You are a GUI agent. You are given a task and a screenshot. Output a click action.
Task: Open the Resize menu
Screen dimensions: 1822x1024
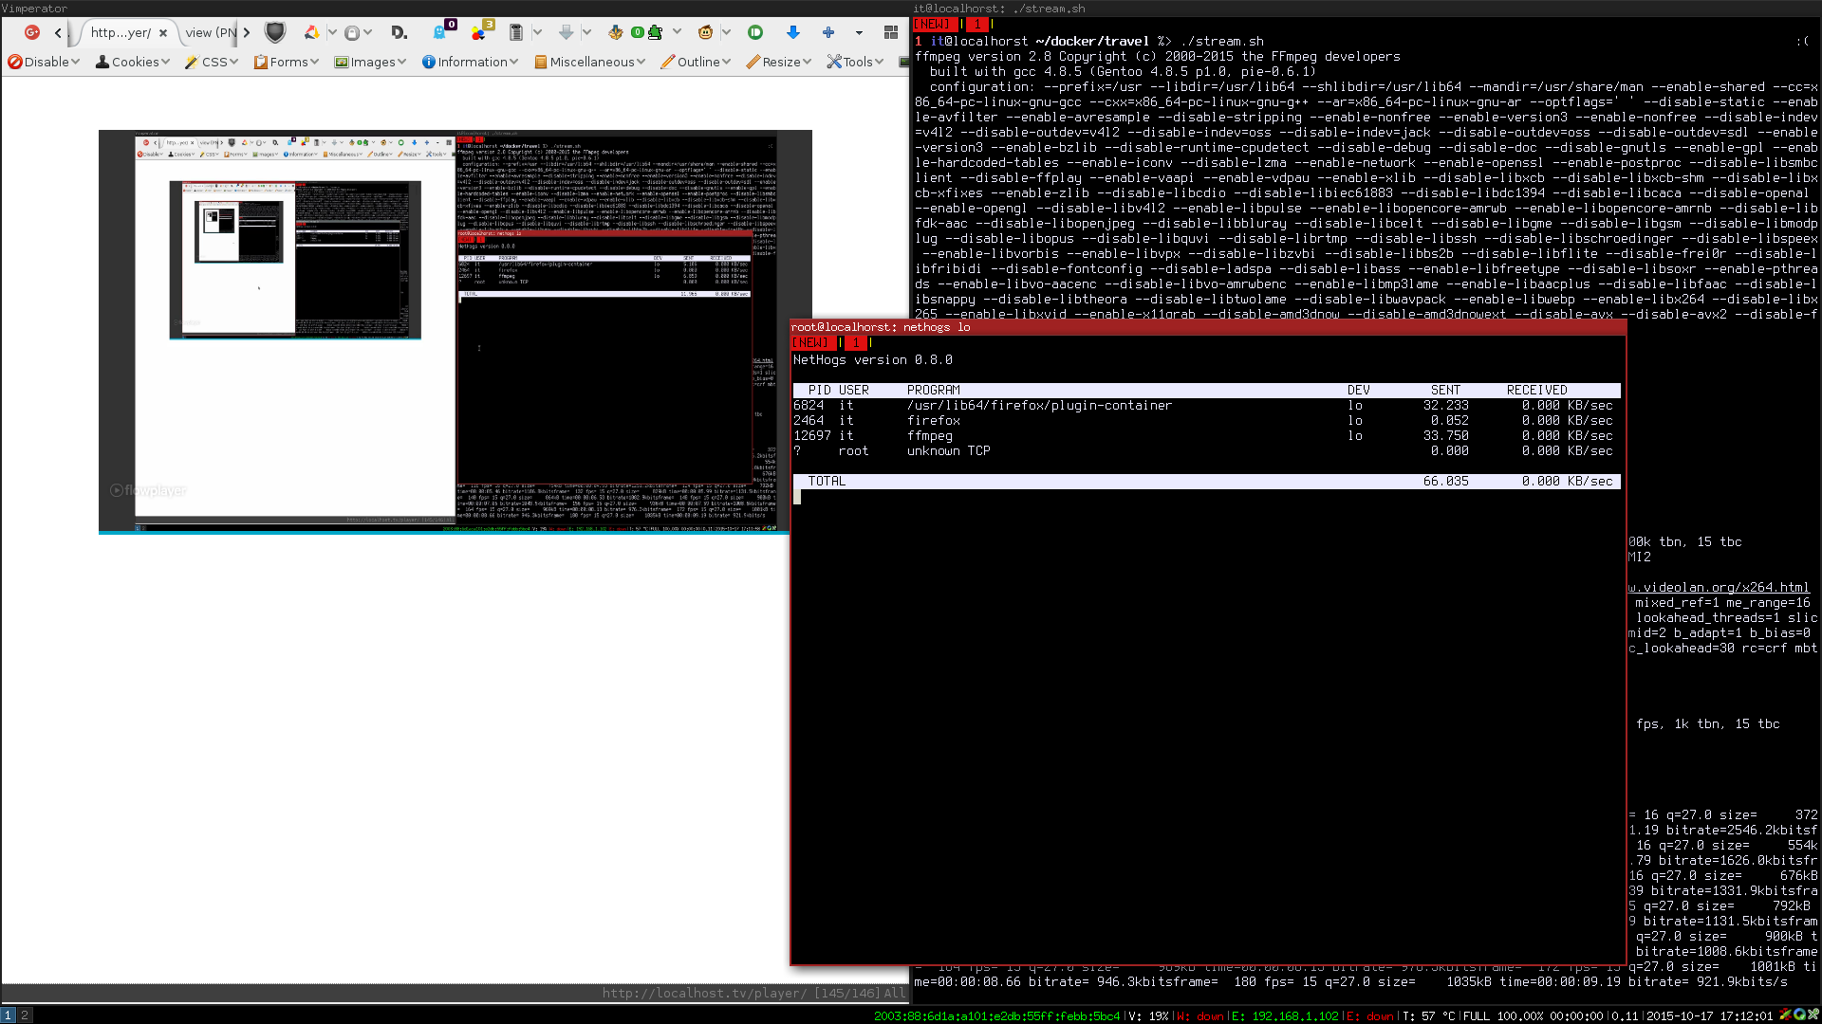click(779, 62)
